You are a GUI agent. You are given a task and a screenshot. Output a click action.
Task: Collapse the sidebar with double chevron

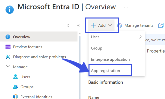point(78,25)
